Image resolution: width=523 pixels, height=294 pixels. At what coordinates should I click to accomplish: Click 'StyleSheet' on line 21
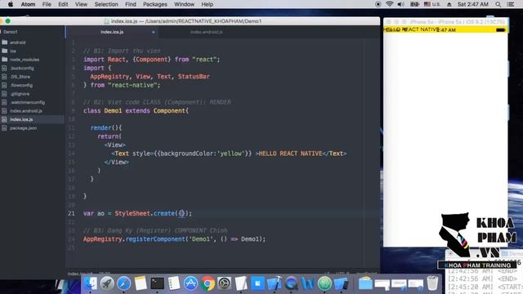[132, 213]
